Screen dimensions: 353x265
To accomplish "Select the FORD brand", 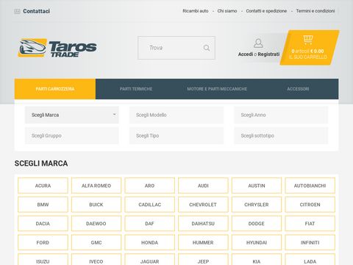I will click(43, 242).
